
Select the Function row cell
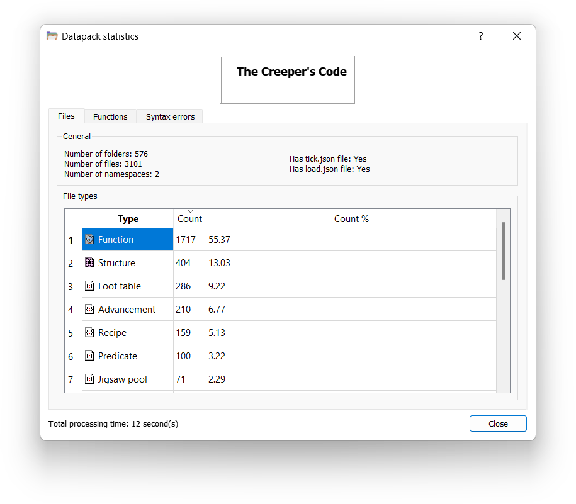coord(128,239)
